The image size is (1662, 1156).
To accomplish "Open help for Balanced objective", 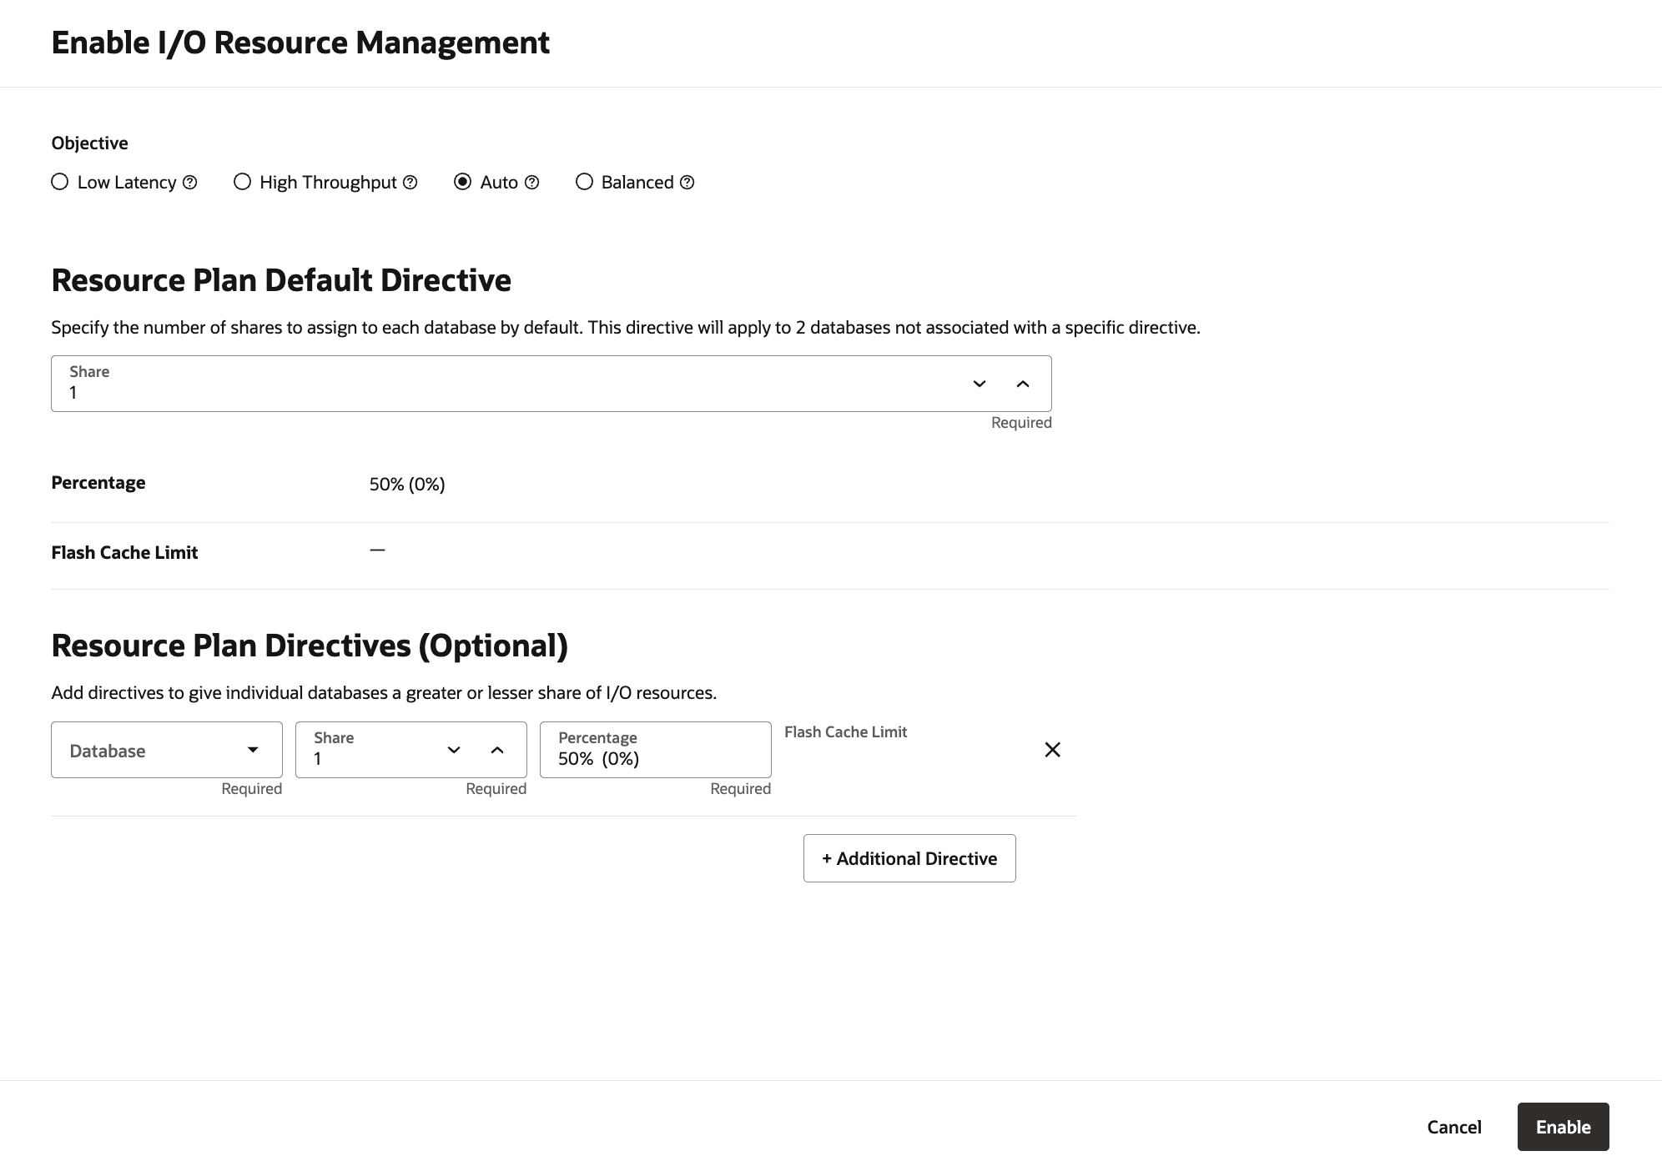I will click(686, 182).
